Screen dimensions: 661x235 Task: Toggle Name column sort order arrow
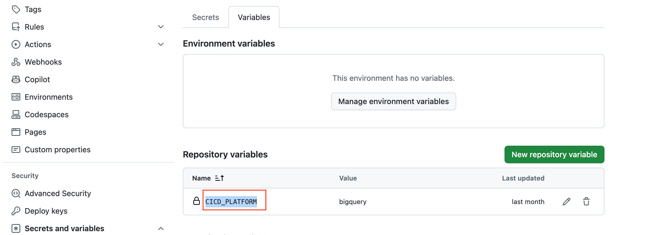click(x=219, y=178)
